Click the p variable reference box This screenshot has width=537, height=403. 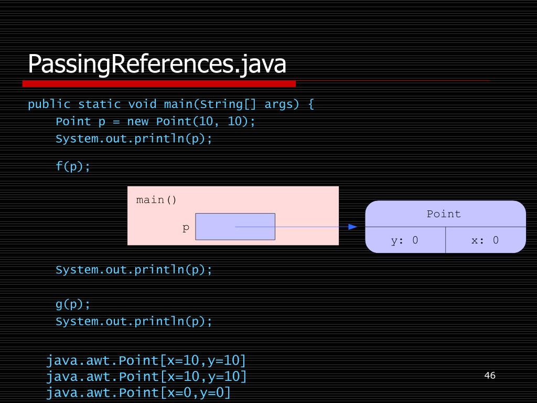pos(235,227)
